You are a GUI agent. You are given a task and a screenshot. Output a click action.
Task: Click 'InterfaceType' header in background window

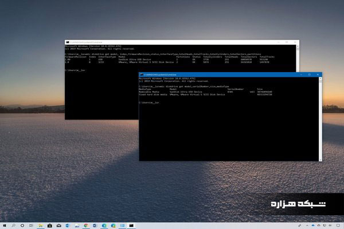107,57
